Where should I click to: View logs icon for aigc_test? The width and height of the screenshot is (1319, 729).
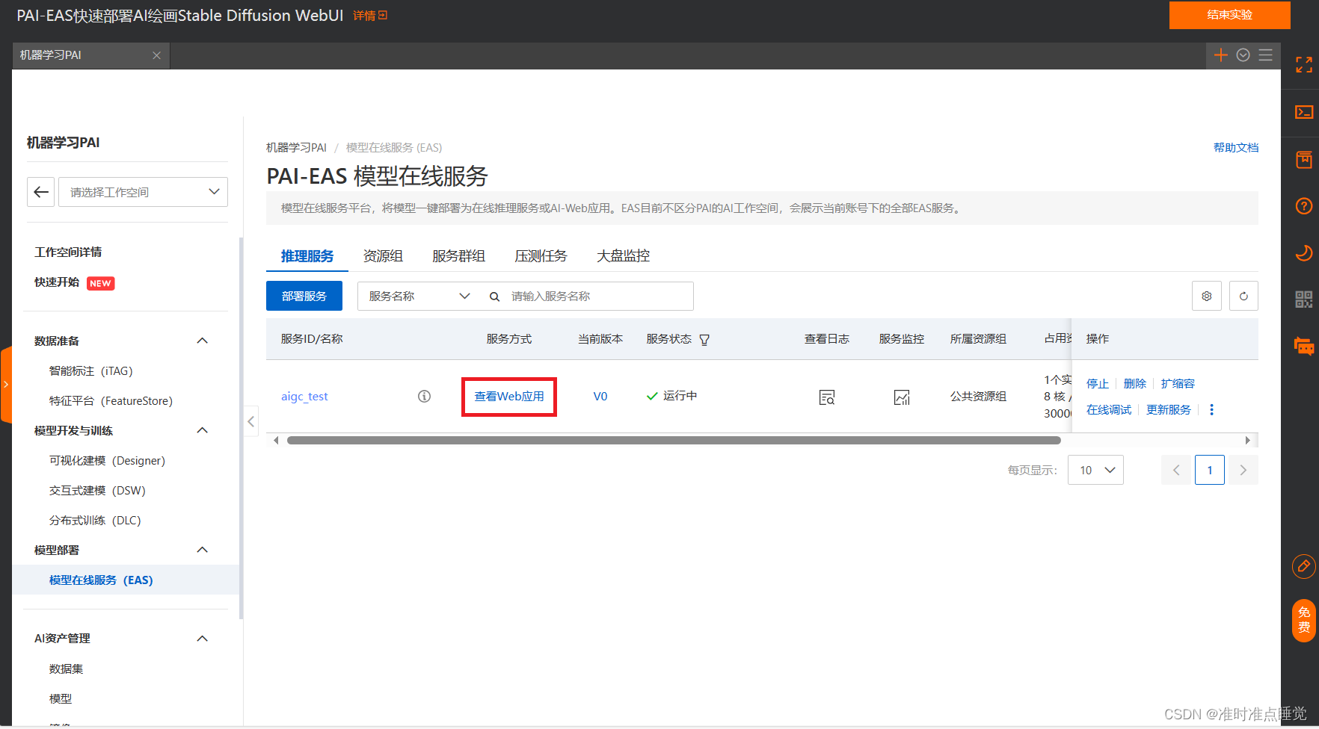pyautogui.click(x=827, y=397)
